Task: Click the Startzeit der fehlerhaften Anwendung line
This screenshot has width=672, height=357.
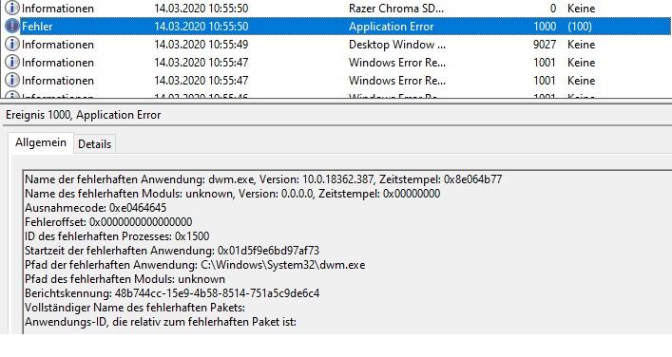Action: pyautogui.click(x=172, y=251)
